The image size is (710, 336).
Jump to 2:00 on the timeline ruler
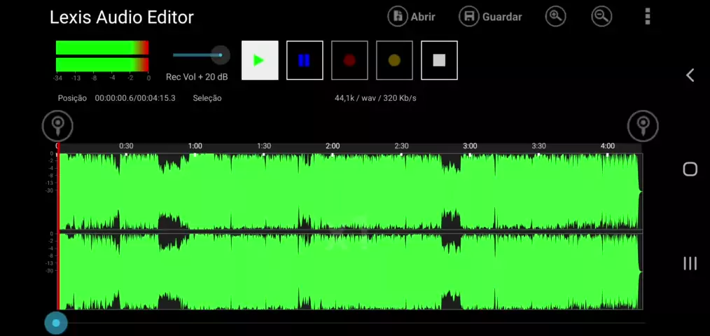pos(333,146)
